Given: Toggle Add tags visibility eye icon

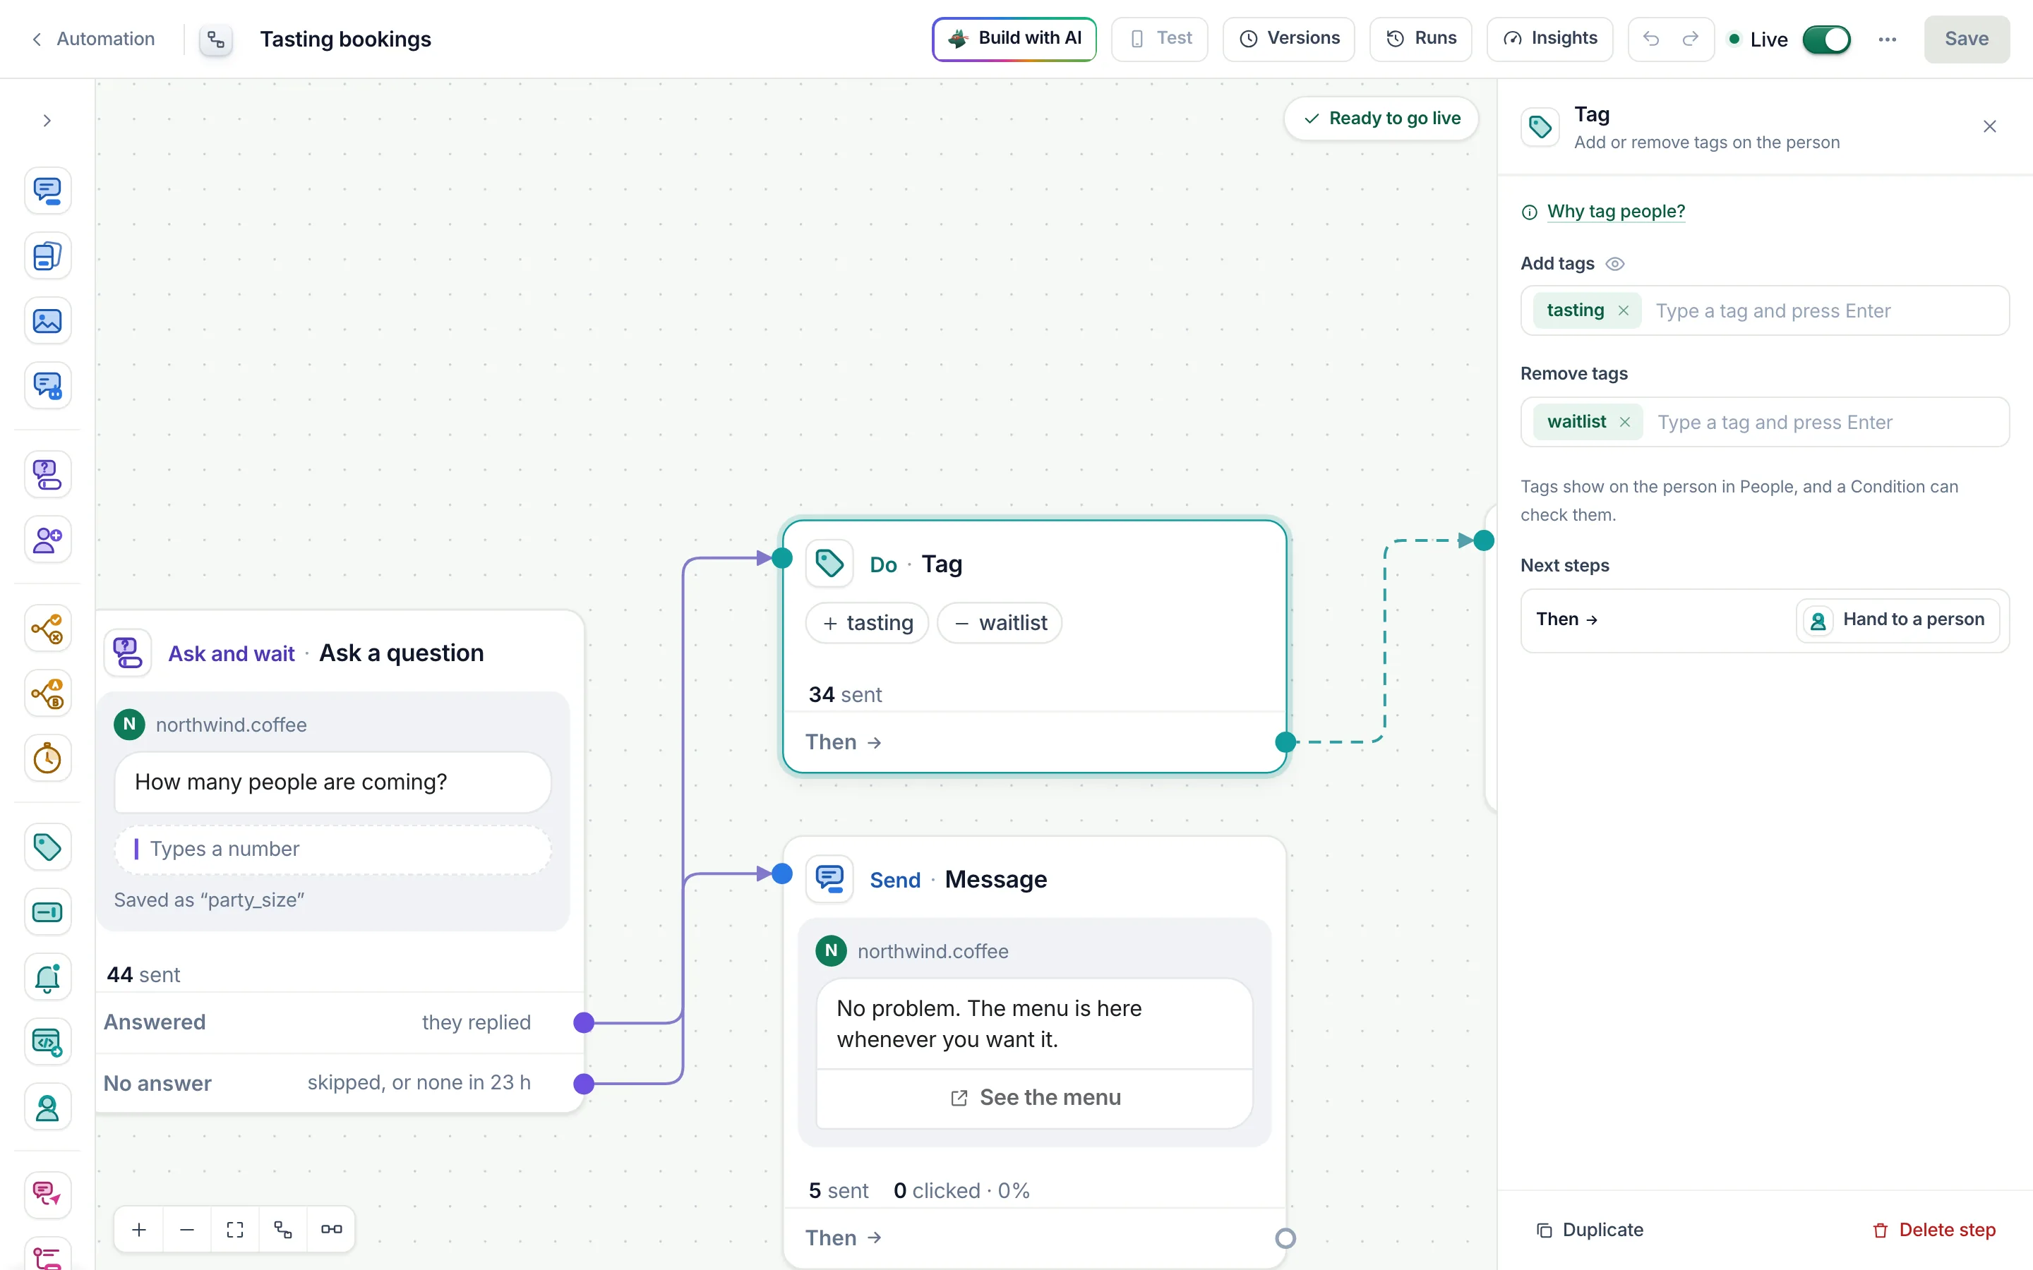Looking at the screenshot, I should (x=1614, y=264).
